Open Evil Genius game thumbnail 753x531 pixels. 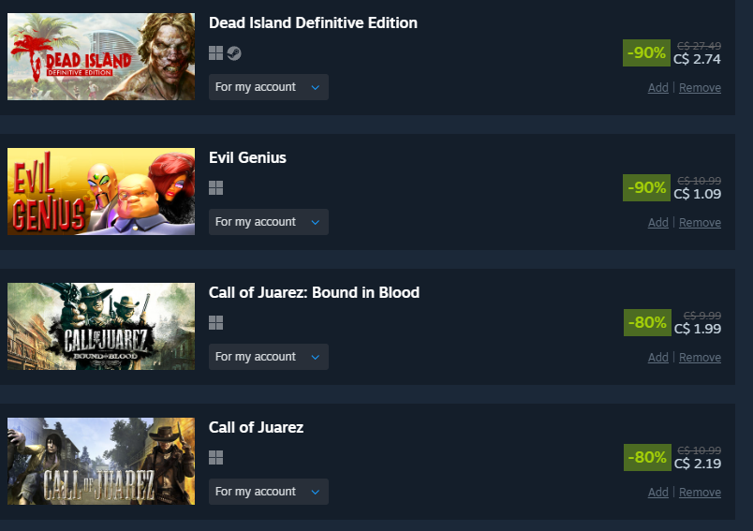101,192
